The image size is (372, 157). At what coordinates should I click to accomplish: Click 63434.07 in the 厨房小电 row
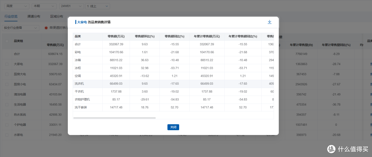(x=55, y=84)
